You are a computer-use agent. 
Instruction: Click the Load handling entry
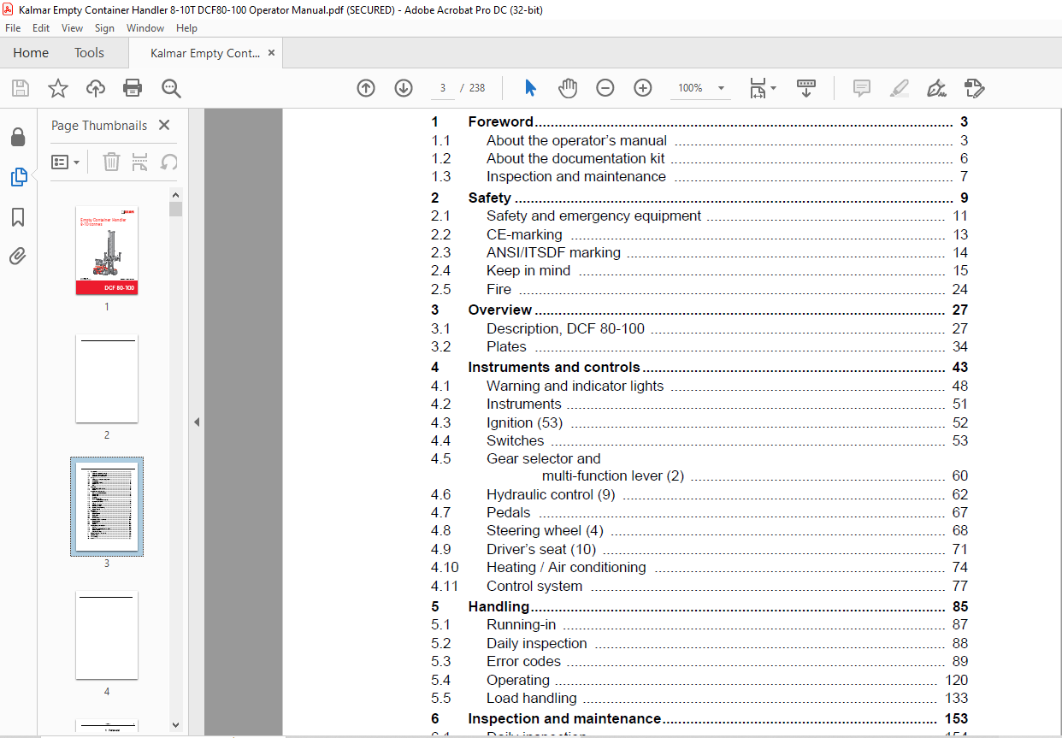pos(531,698)
